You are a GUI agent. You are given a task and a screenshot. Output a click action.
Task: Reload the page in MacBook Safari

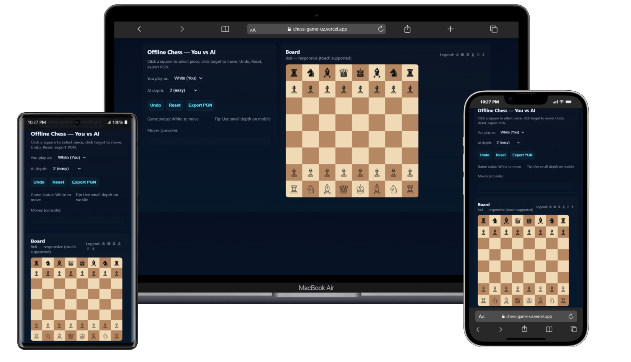(x=381, y=29)
